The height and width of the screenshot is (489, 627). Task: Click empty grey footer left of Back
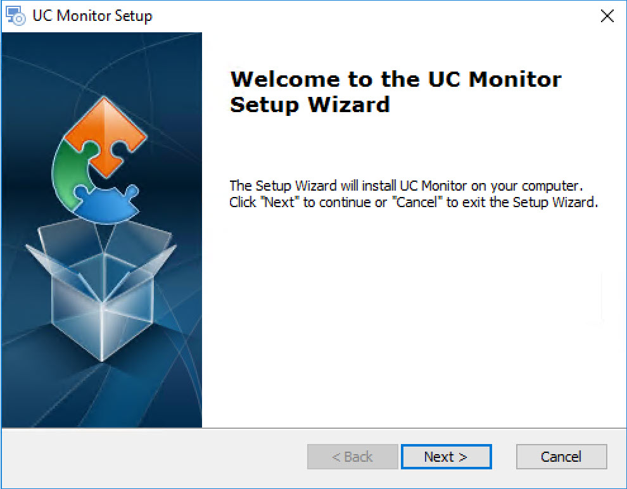tap(154, 456)
